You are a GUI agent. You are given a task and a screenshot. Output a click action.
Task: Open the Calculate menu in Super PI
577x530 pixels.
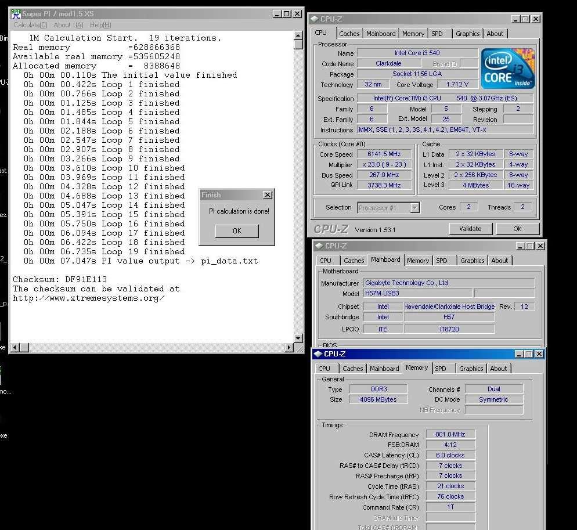[x=31, y=25]
